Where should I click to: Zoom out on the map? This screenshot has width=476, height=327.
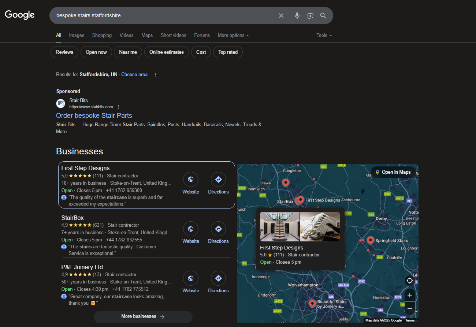point(410,308)
